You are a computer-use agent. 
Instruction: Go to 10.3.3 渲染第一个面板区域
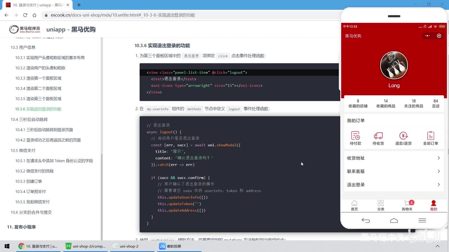[x=38, y=78]
